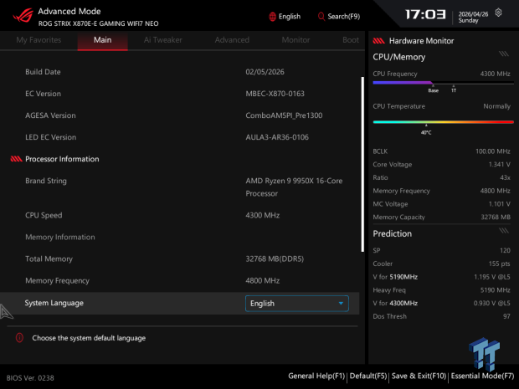Click the stripe icon beside Prediction
The width and height of the screenshot is (519, 389).
(504, 230)
